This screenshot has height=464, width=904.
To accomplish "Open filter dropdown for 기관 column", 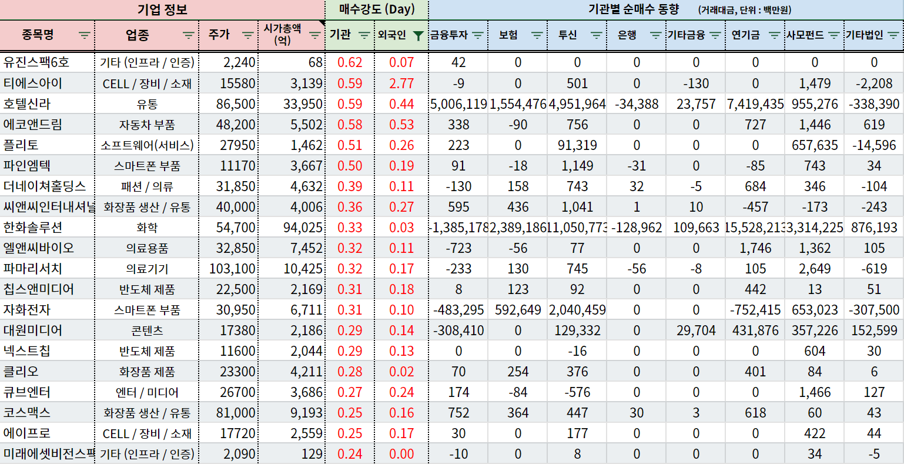I will (364, 35).
